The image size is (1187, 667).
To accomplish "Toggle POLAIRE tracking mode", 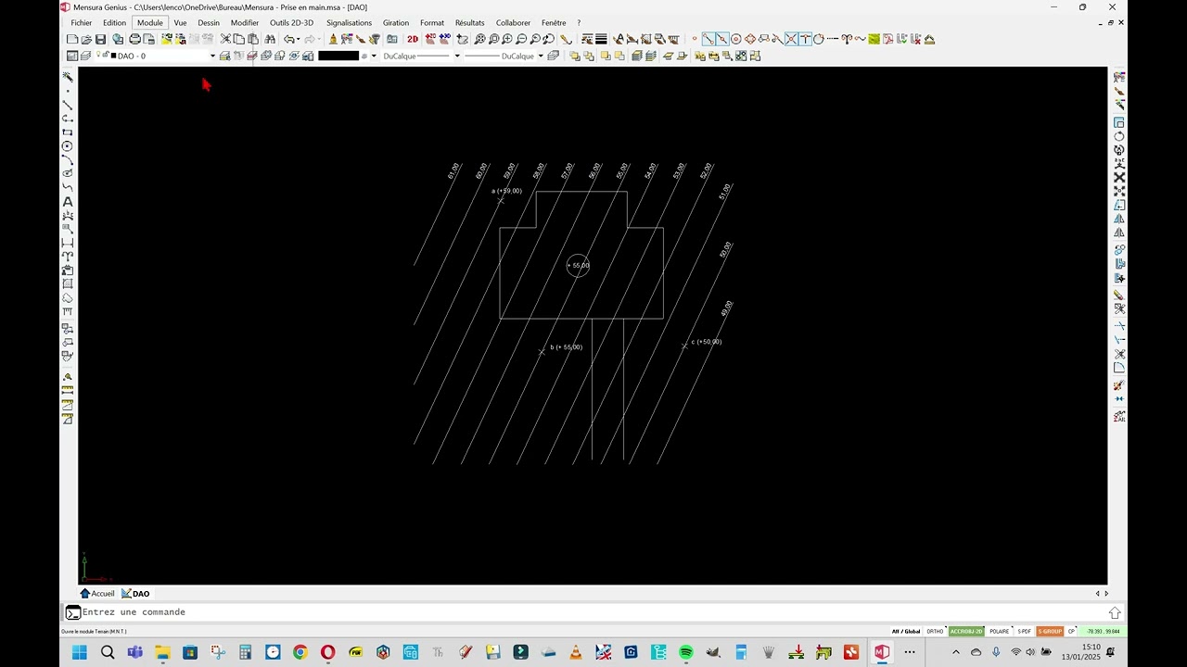I will [x=999, y=632].
